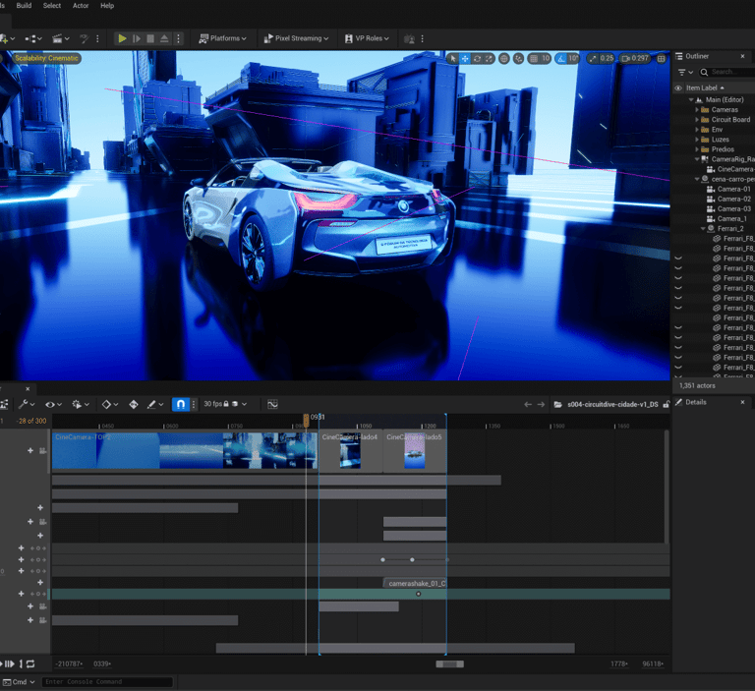The height and width of the screenshot is (691, 755).
Task: Open the Pixel Streaming toolbar button
Action: coord(297,38)
